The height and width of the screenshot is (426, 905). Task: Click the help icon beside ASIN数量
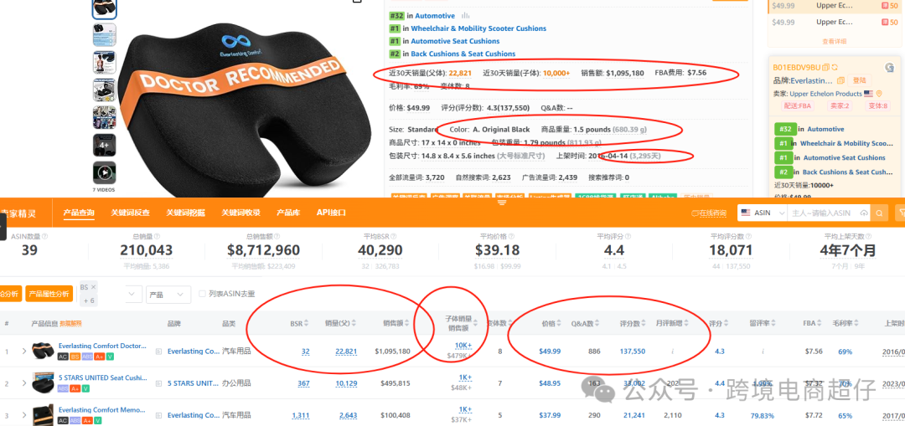pyautogui.click(x=45, y=236)
